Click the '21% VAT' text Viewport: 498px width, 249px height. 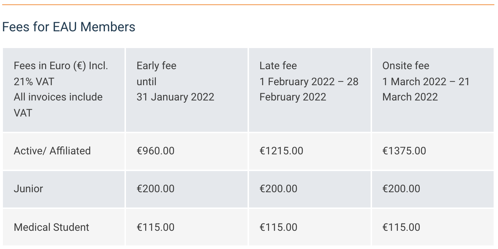click(x=34, y=82)
